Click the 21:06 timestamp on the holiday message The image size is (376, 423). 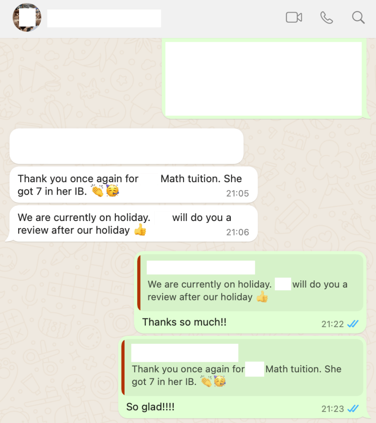237,232
